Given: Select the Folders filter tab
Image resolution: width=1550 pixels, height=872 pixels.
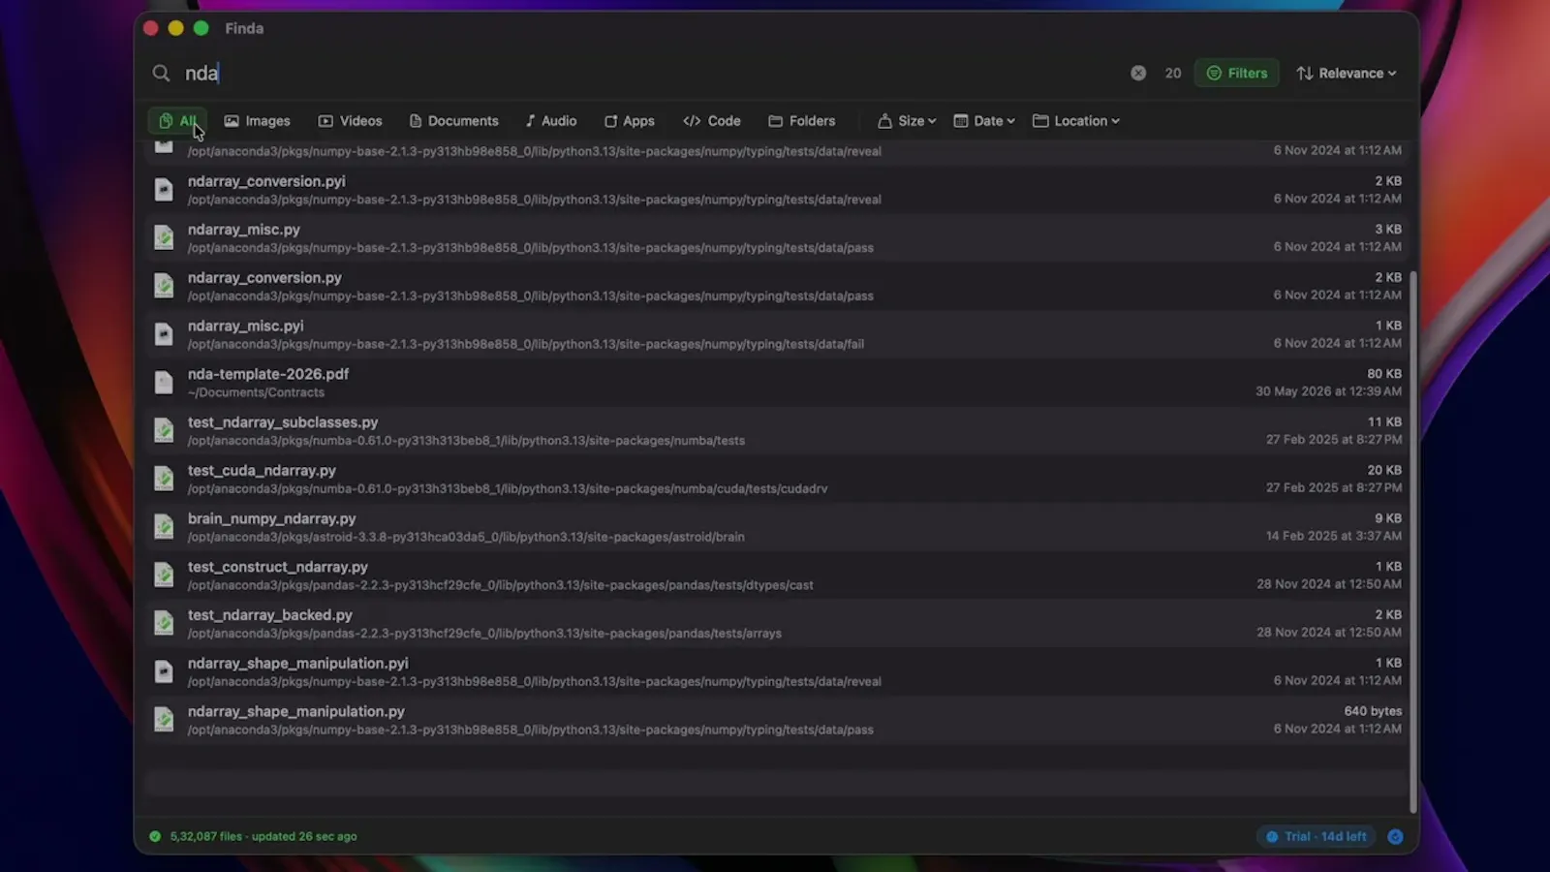Looking at the screenshot, I should click(x=802, y=121).
